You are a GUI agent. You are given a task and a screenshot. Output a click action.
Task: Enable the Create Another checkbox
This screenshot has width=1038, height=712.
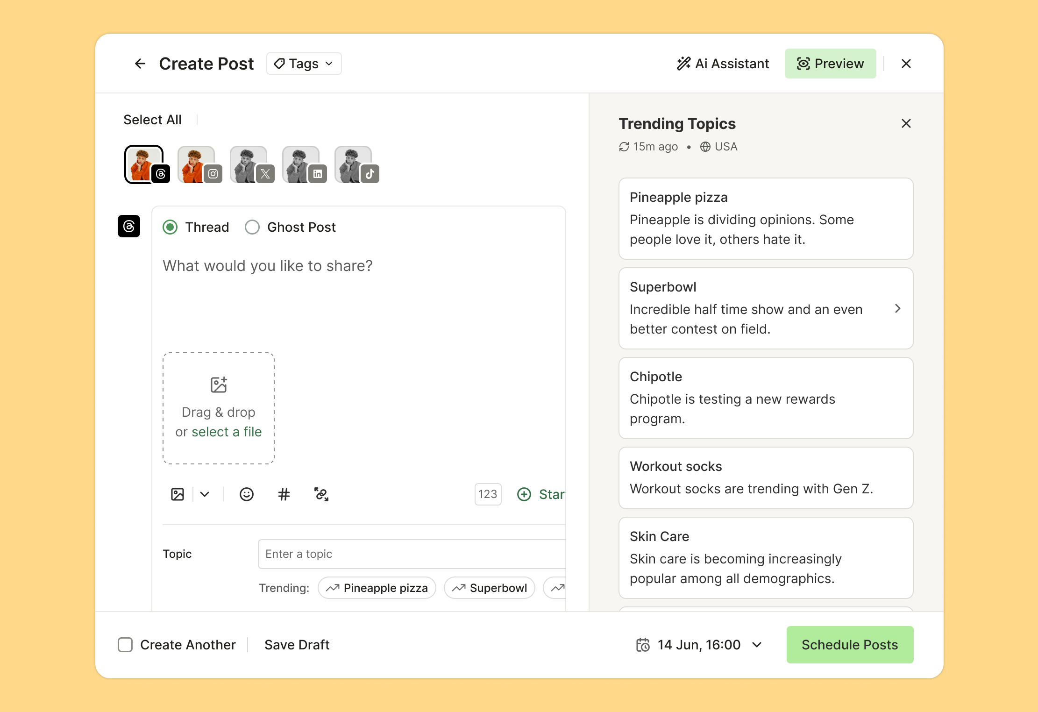click(125, 645)
